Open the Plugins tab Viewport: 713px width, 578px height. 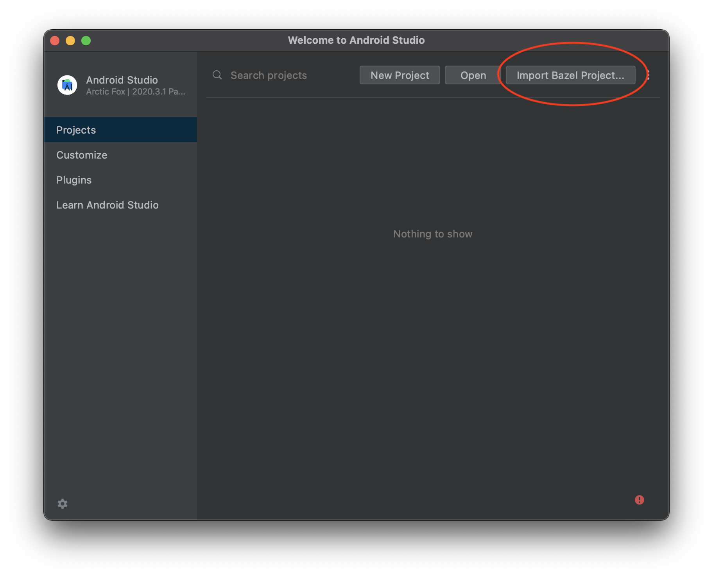[120, 180]
